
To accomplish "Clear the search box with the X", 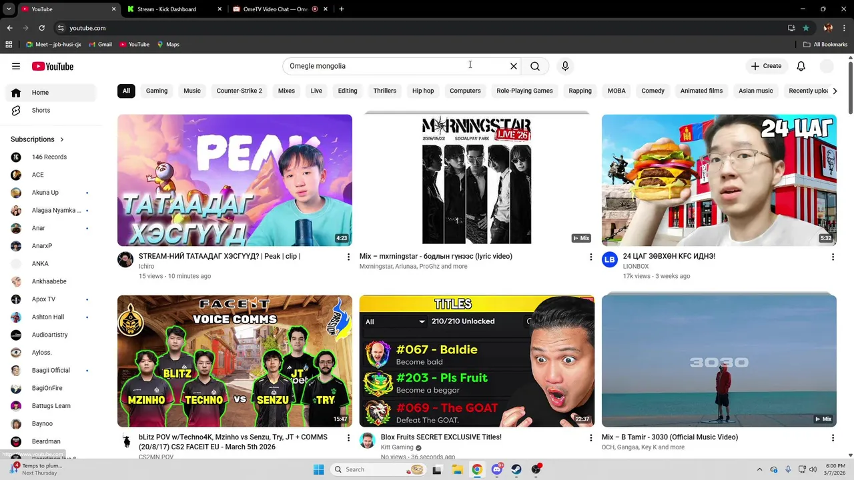I will pyautogui.click(x=514, y=66).
